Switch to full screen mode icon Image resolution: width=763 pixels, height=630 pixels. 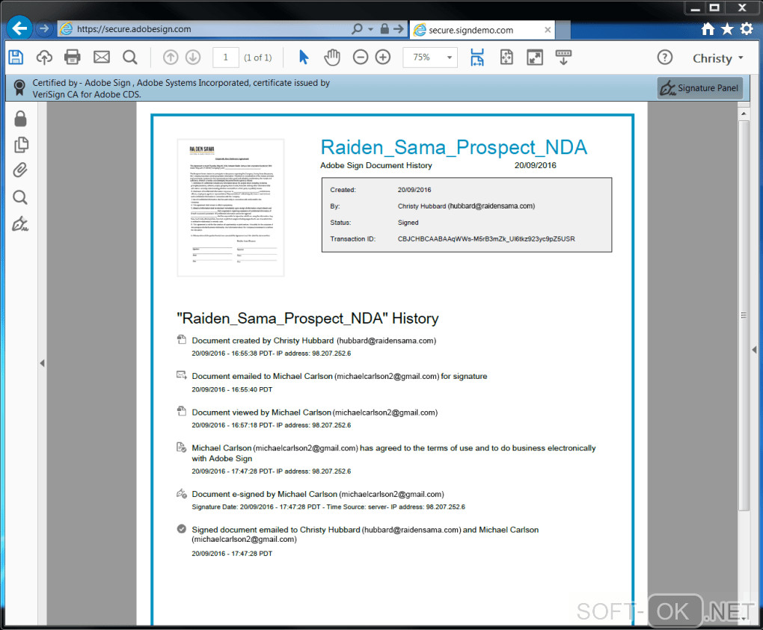pyautogui.click(x=535, y=58)
